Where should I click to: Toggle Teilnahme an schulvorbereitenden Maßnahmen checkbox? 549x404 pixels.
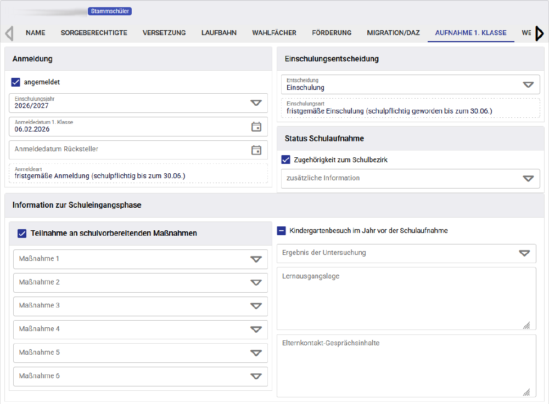click(x=22, y=234)
